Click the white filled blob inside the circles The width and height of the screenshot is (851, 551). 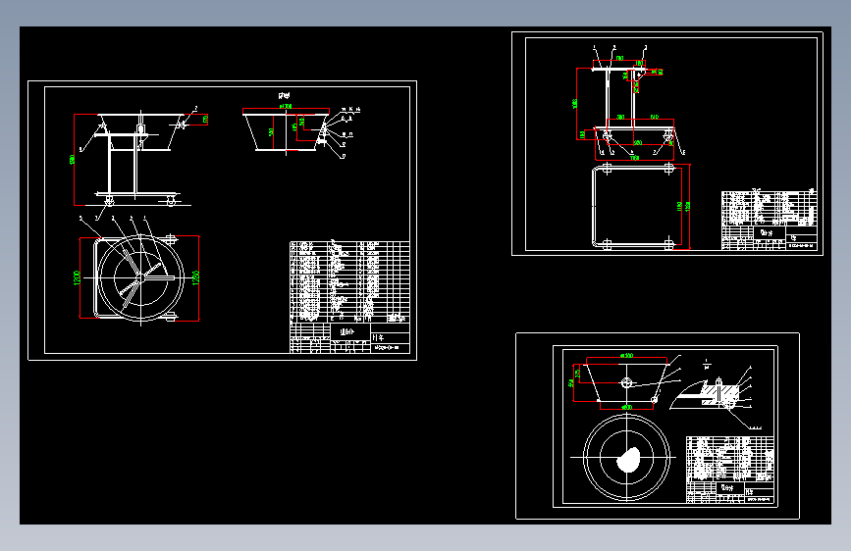(x=629, y=460)
